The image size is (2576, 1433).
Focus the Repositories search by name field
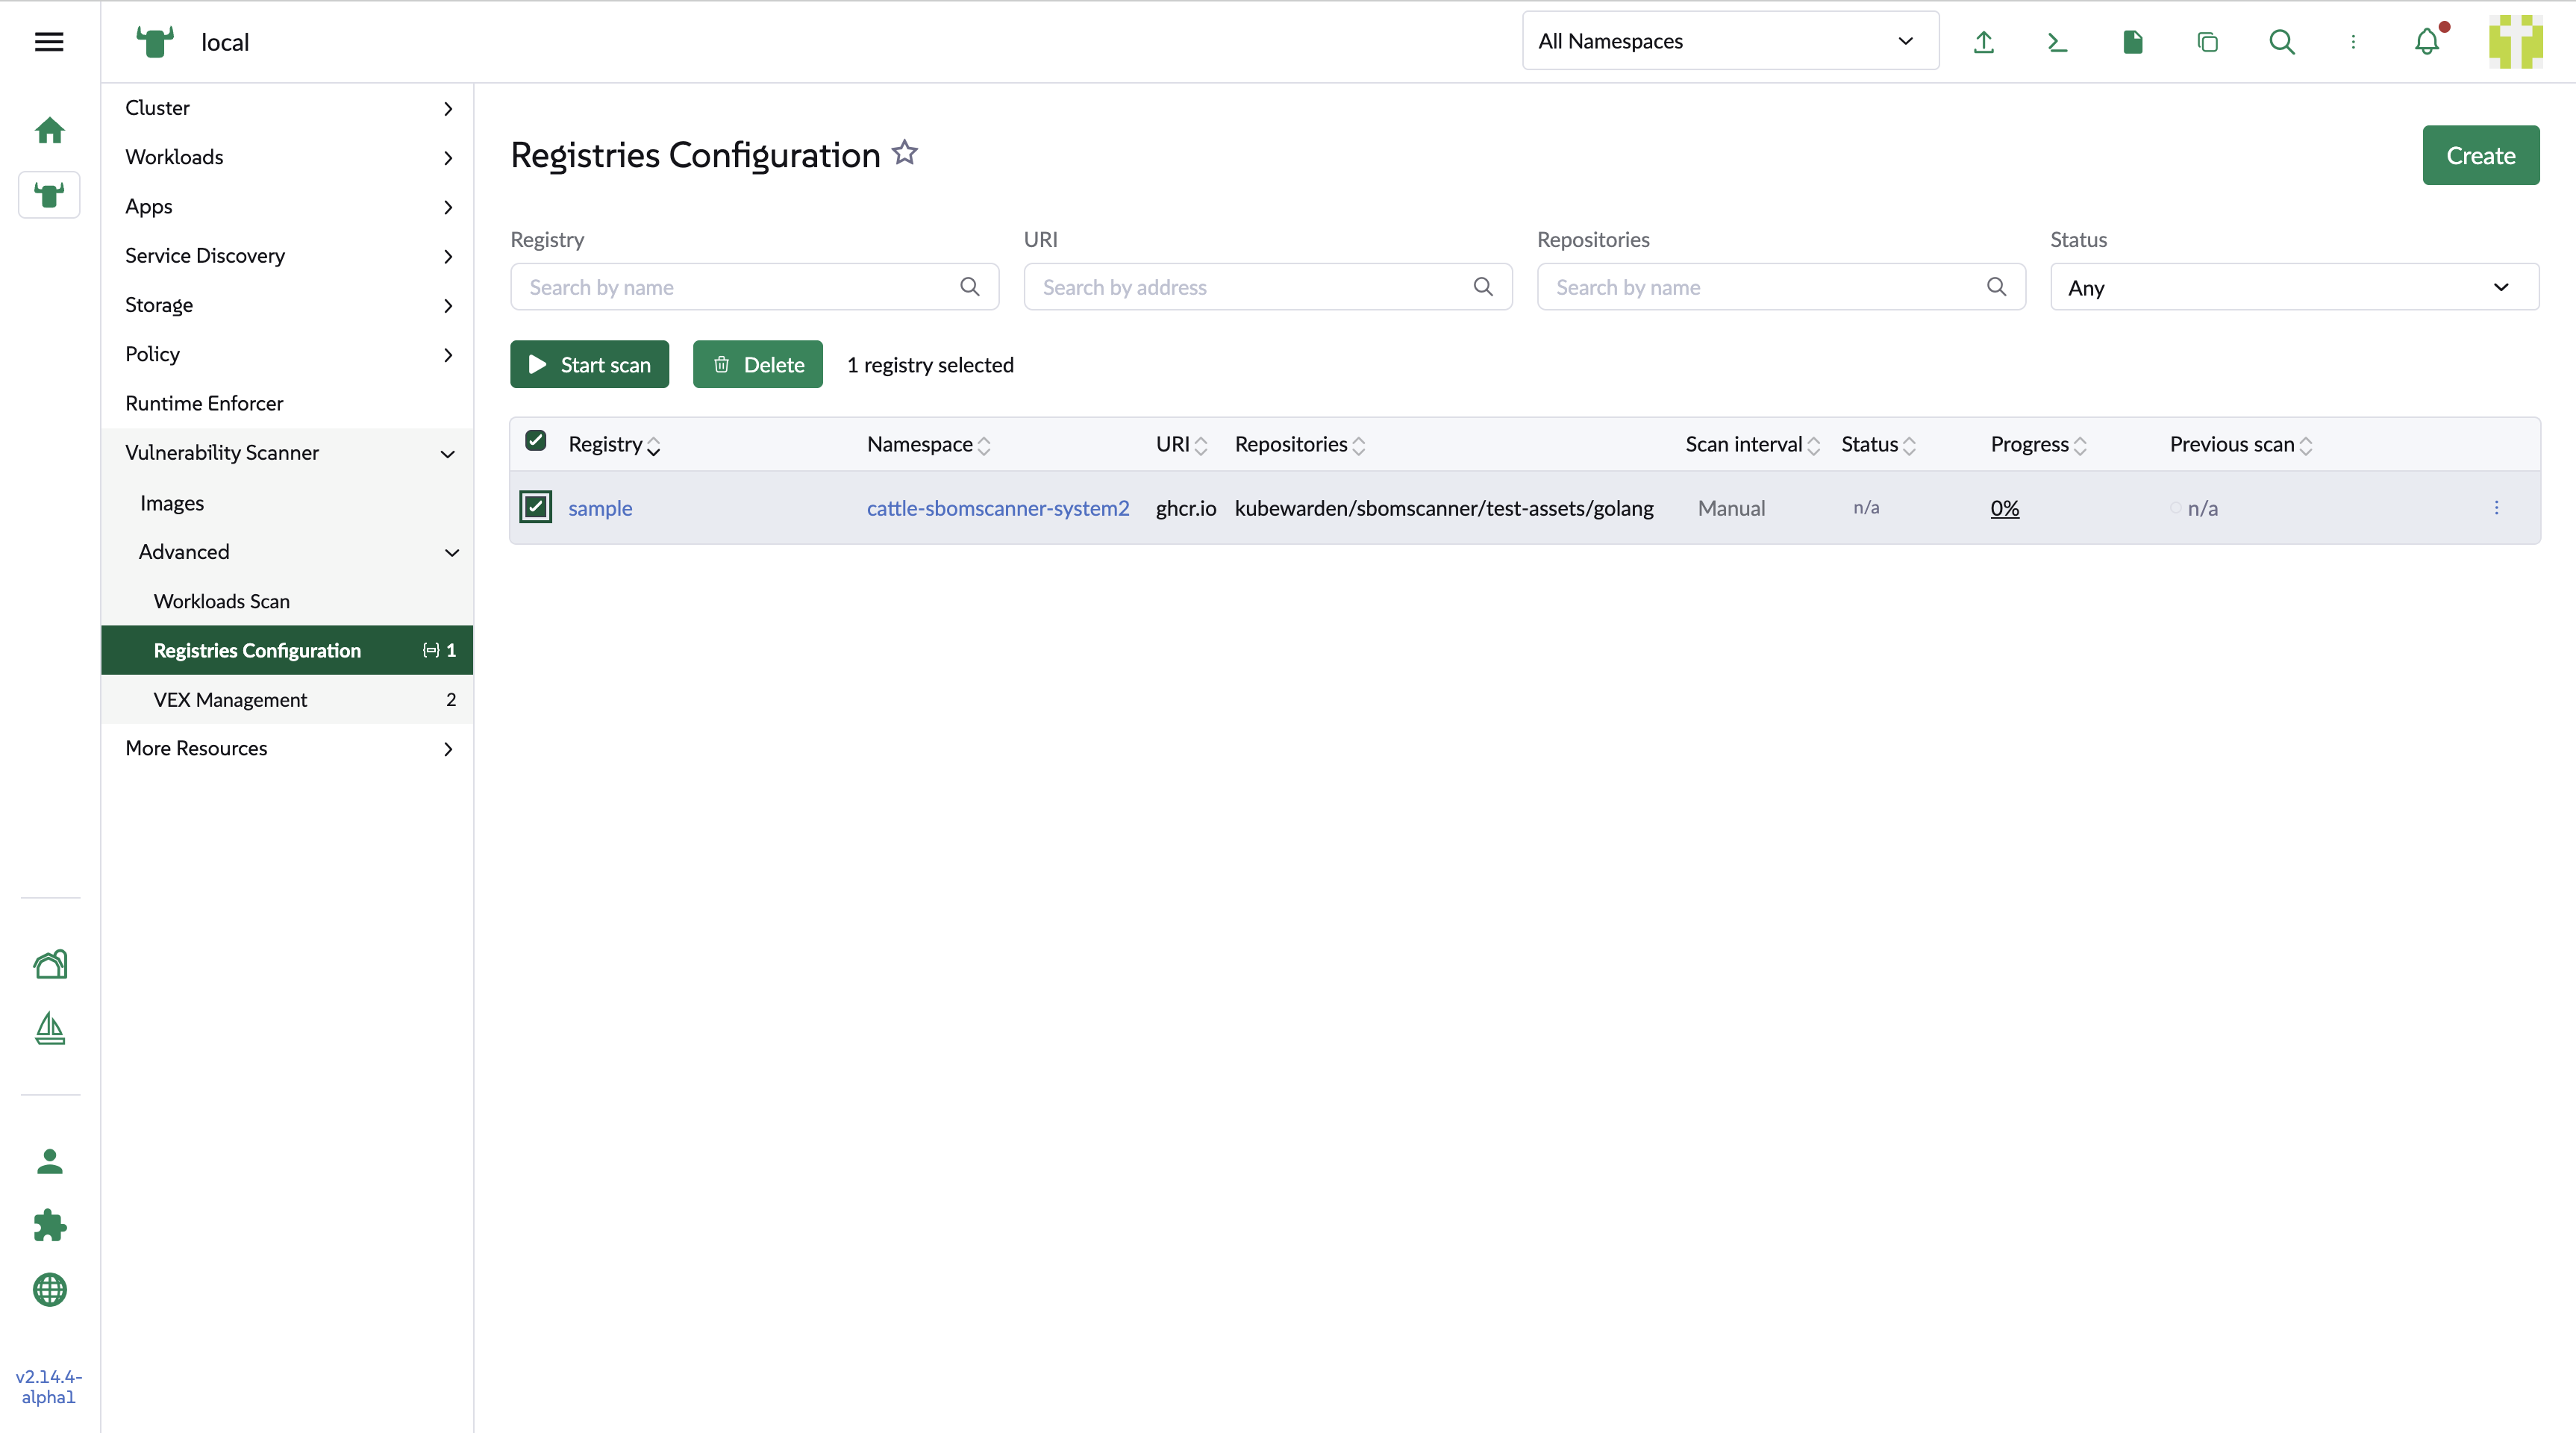1781,287
